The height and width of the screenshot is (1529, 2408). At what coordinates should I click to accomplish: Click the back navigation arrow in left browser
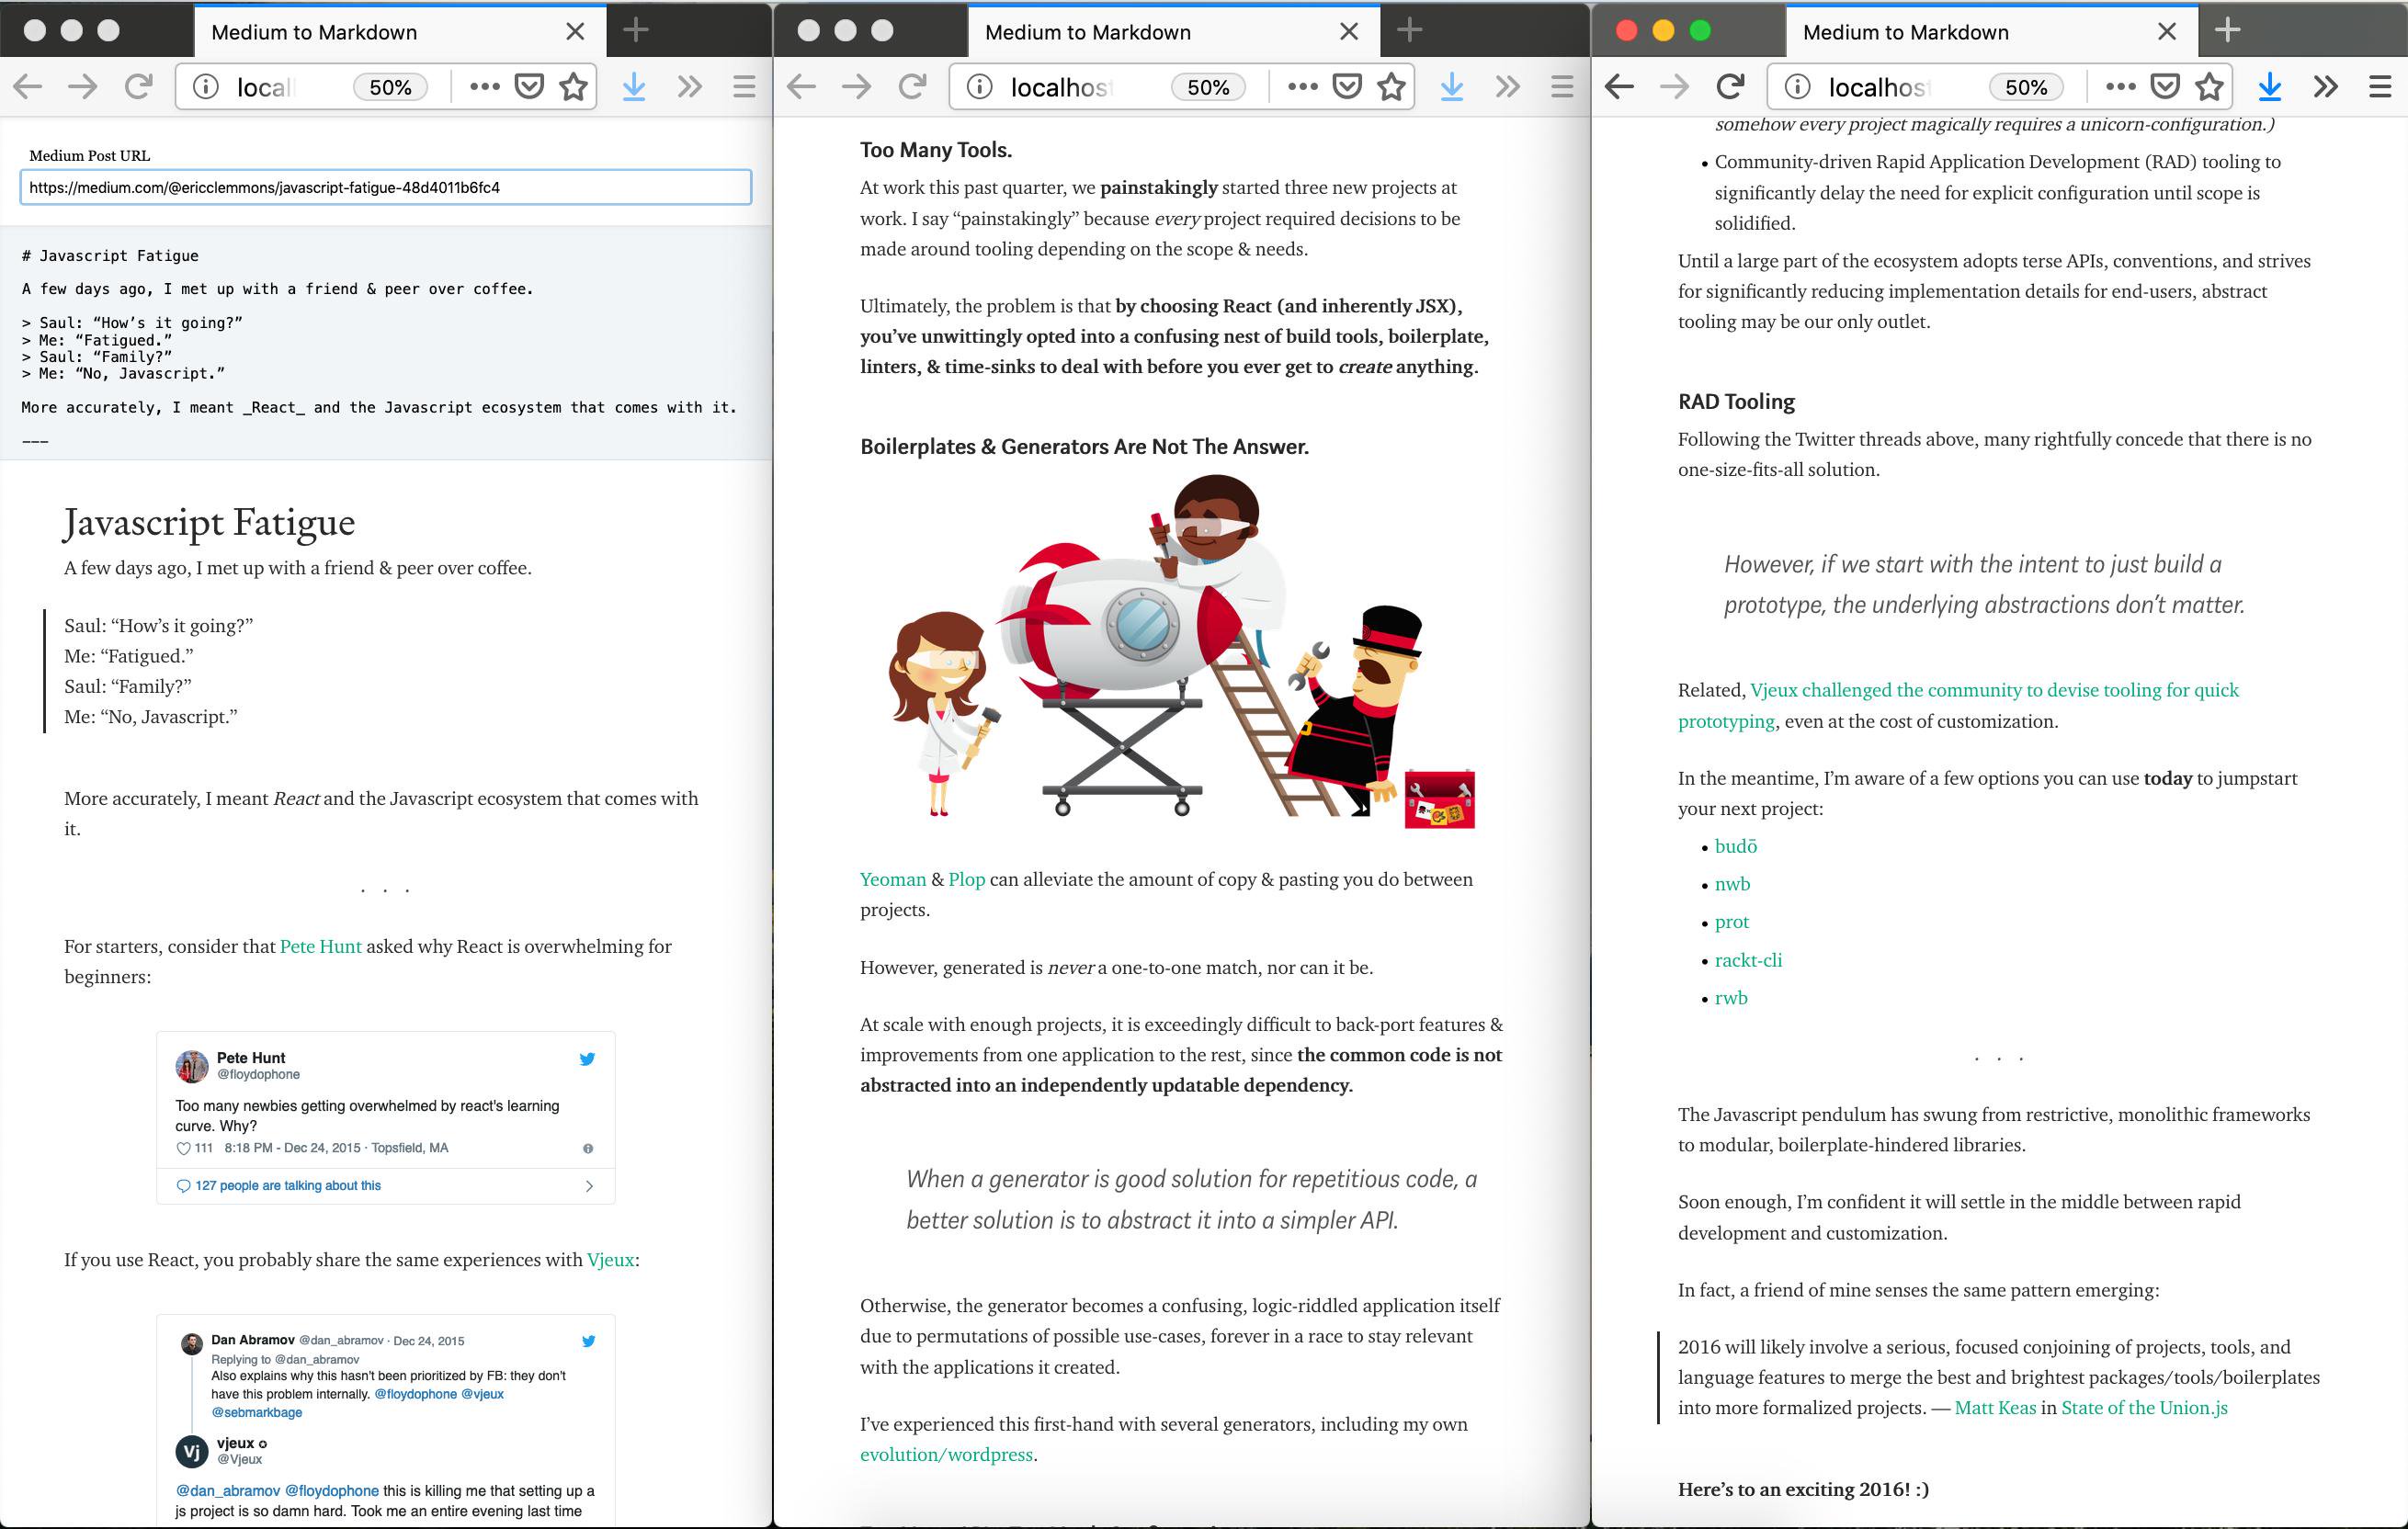pos(31,88)
